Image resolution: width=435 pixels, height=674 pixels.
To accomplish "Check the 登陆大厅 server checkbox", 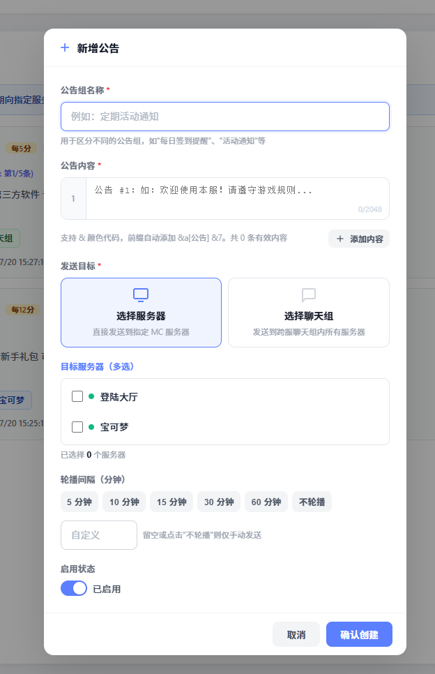I will (x=77, y=396).
